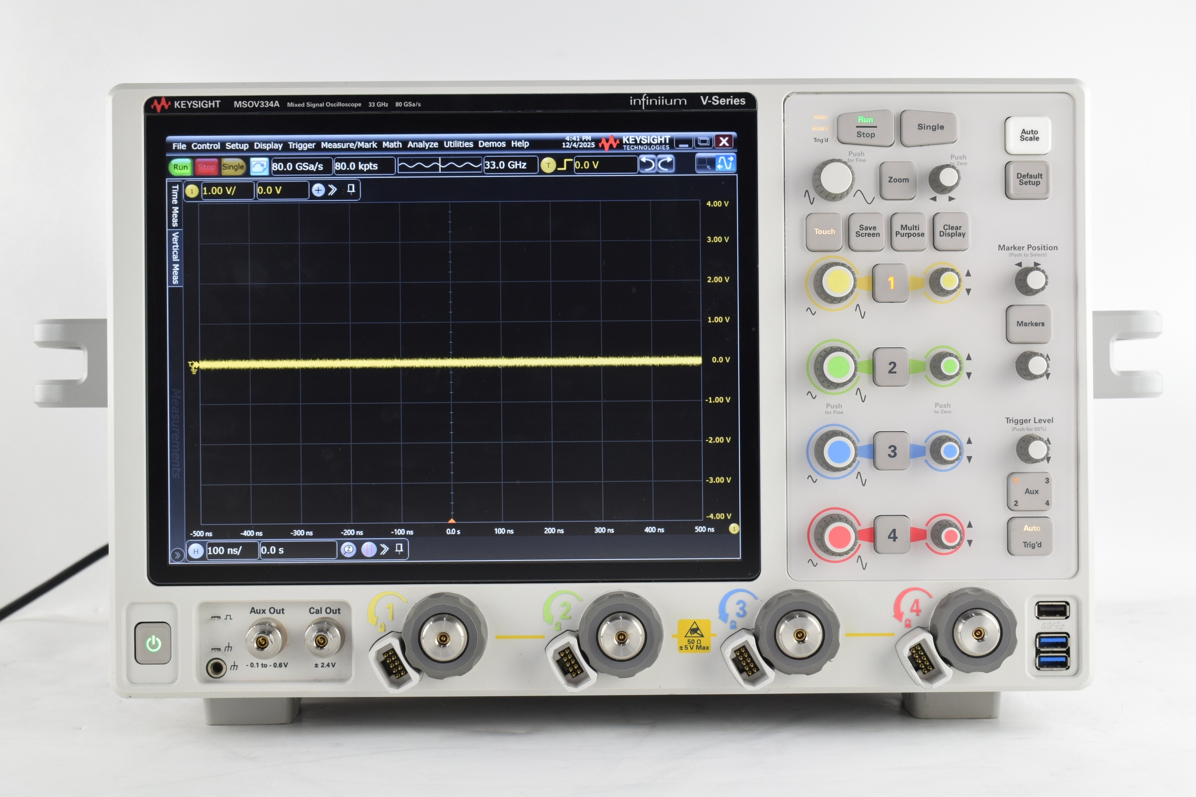This screenshot has width=1196, height=797.
Task: Push the Markers hardware key
Action: (1030, 324)
